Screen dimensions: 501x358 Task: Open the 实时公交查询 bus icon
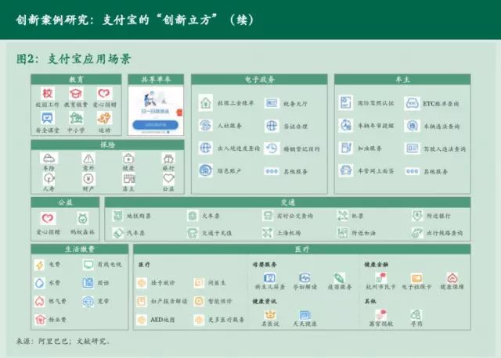click(267, 216)
